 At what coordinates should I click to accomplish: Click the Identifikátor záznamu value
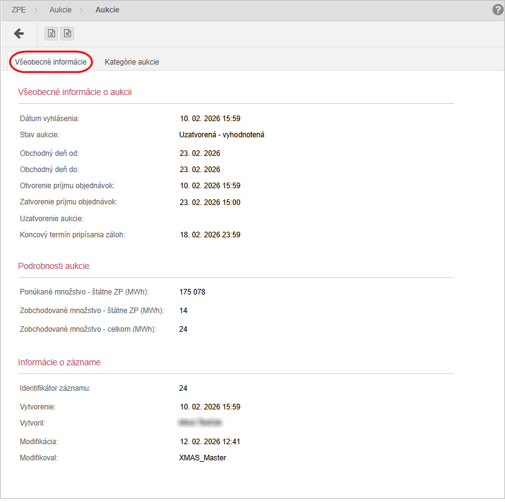pyautogui.click(x=183, y=388)
